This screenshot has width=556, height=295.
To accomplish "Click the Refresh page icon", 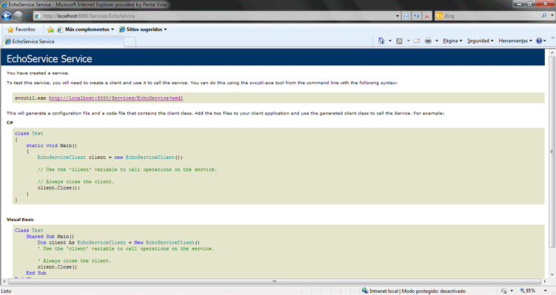I will (x=416, y=15).
